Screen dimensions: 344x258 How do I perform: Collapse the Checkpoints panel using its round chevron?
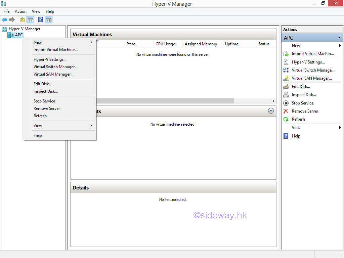point(271,111)
